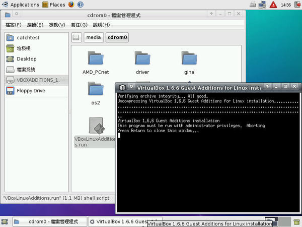This screenshot has height=227, width=302.
Task: Click the clock showing 14:36
Action: (x=285, y=5)
